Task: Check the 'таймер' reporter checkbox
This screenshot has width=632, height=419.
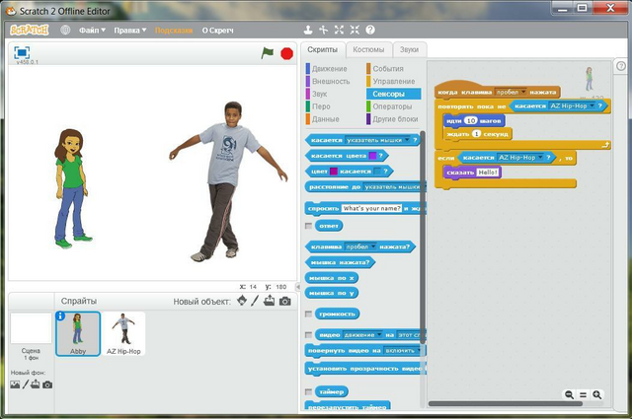Action: (309, 391)
